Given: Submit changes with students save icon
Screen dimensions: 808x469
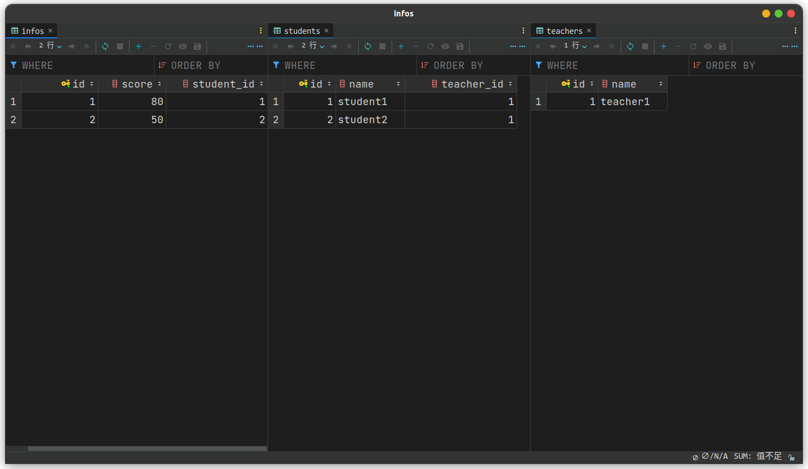Looking at the screenshot, I should (460, 46).
